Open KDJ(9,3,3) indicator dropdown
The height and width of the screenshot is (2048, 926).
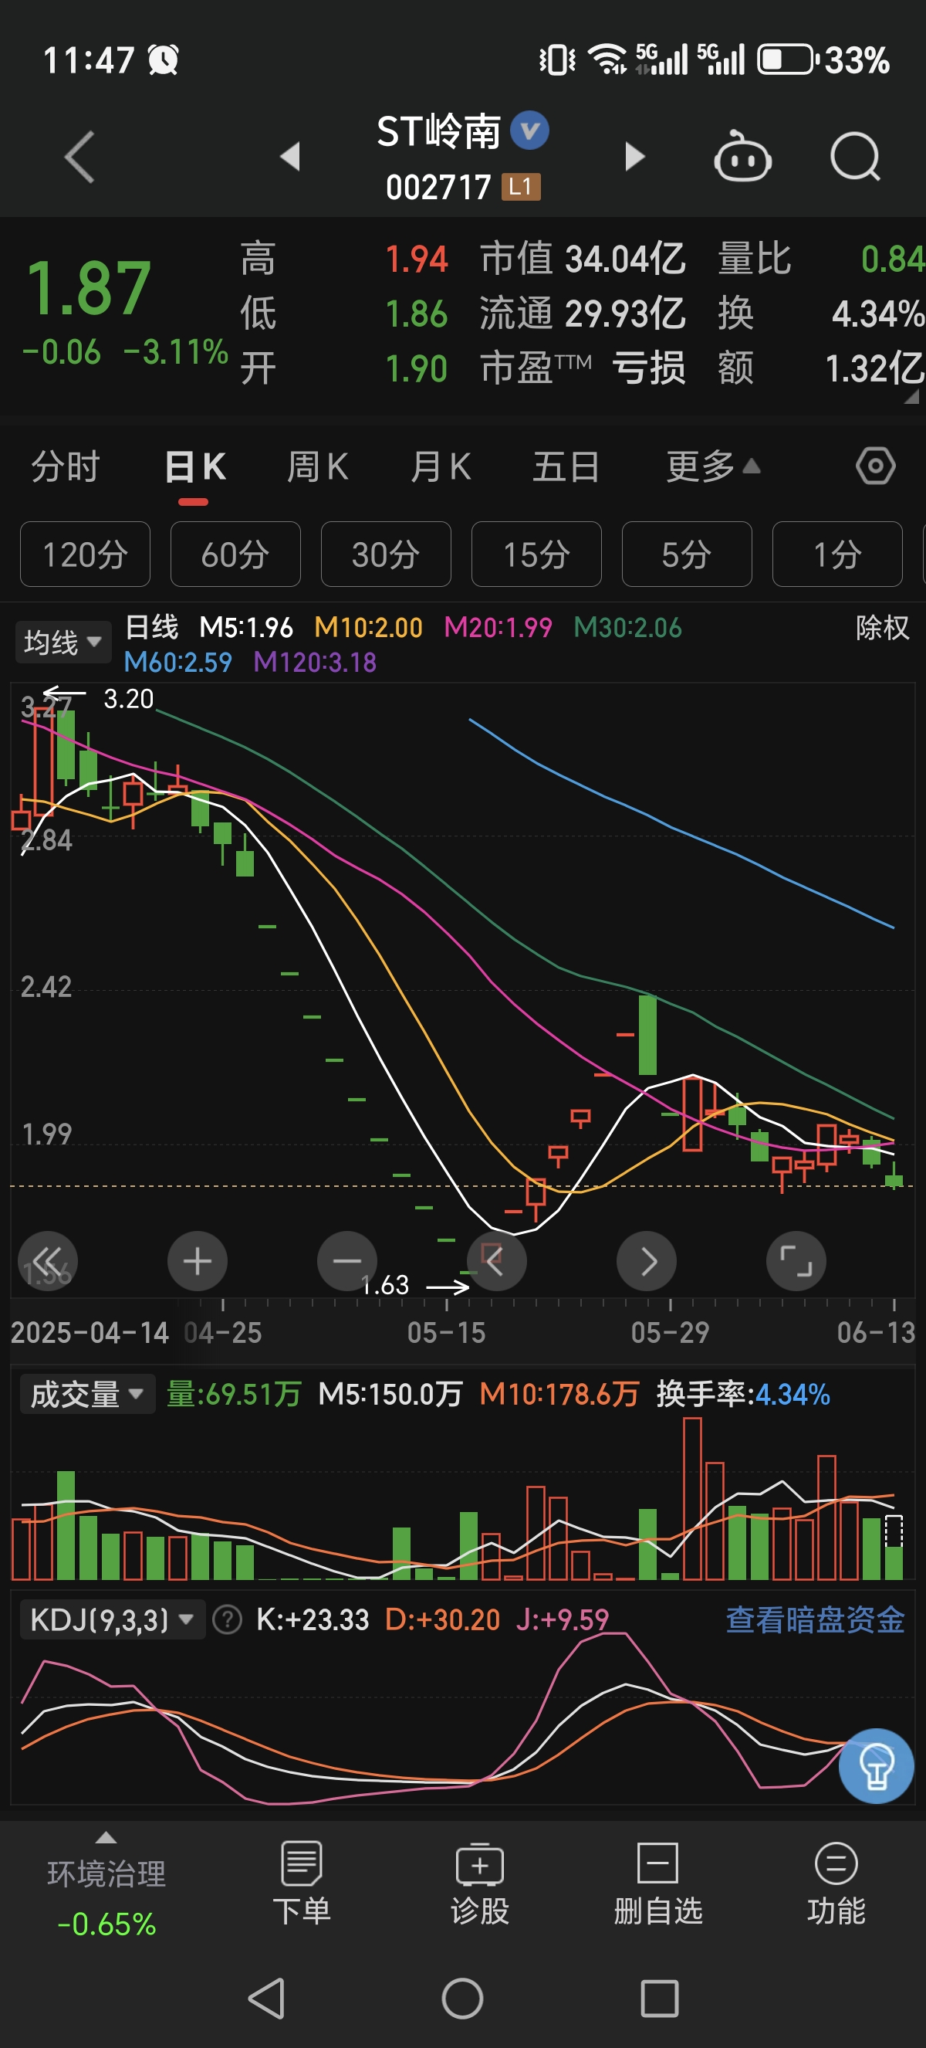click(111, 1619)
